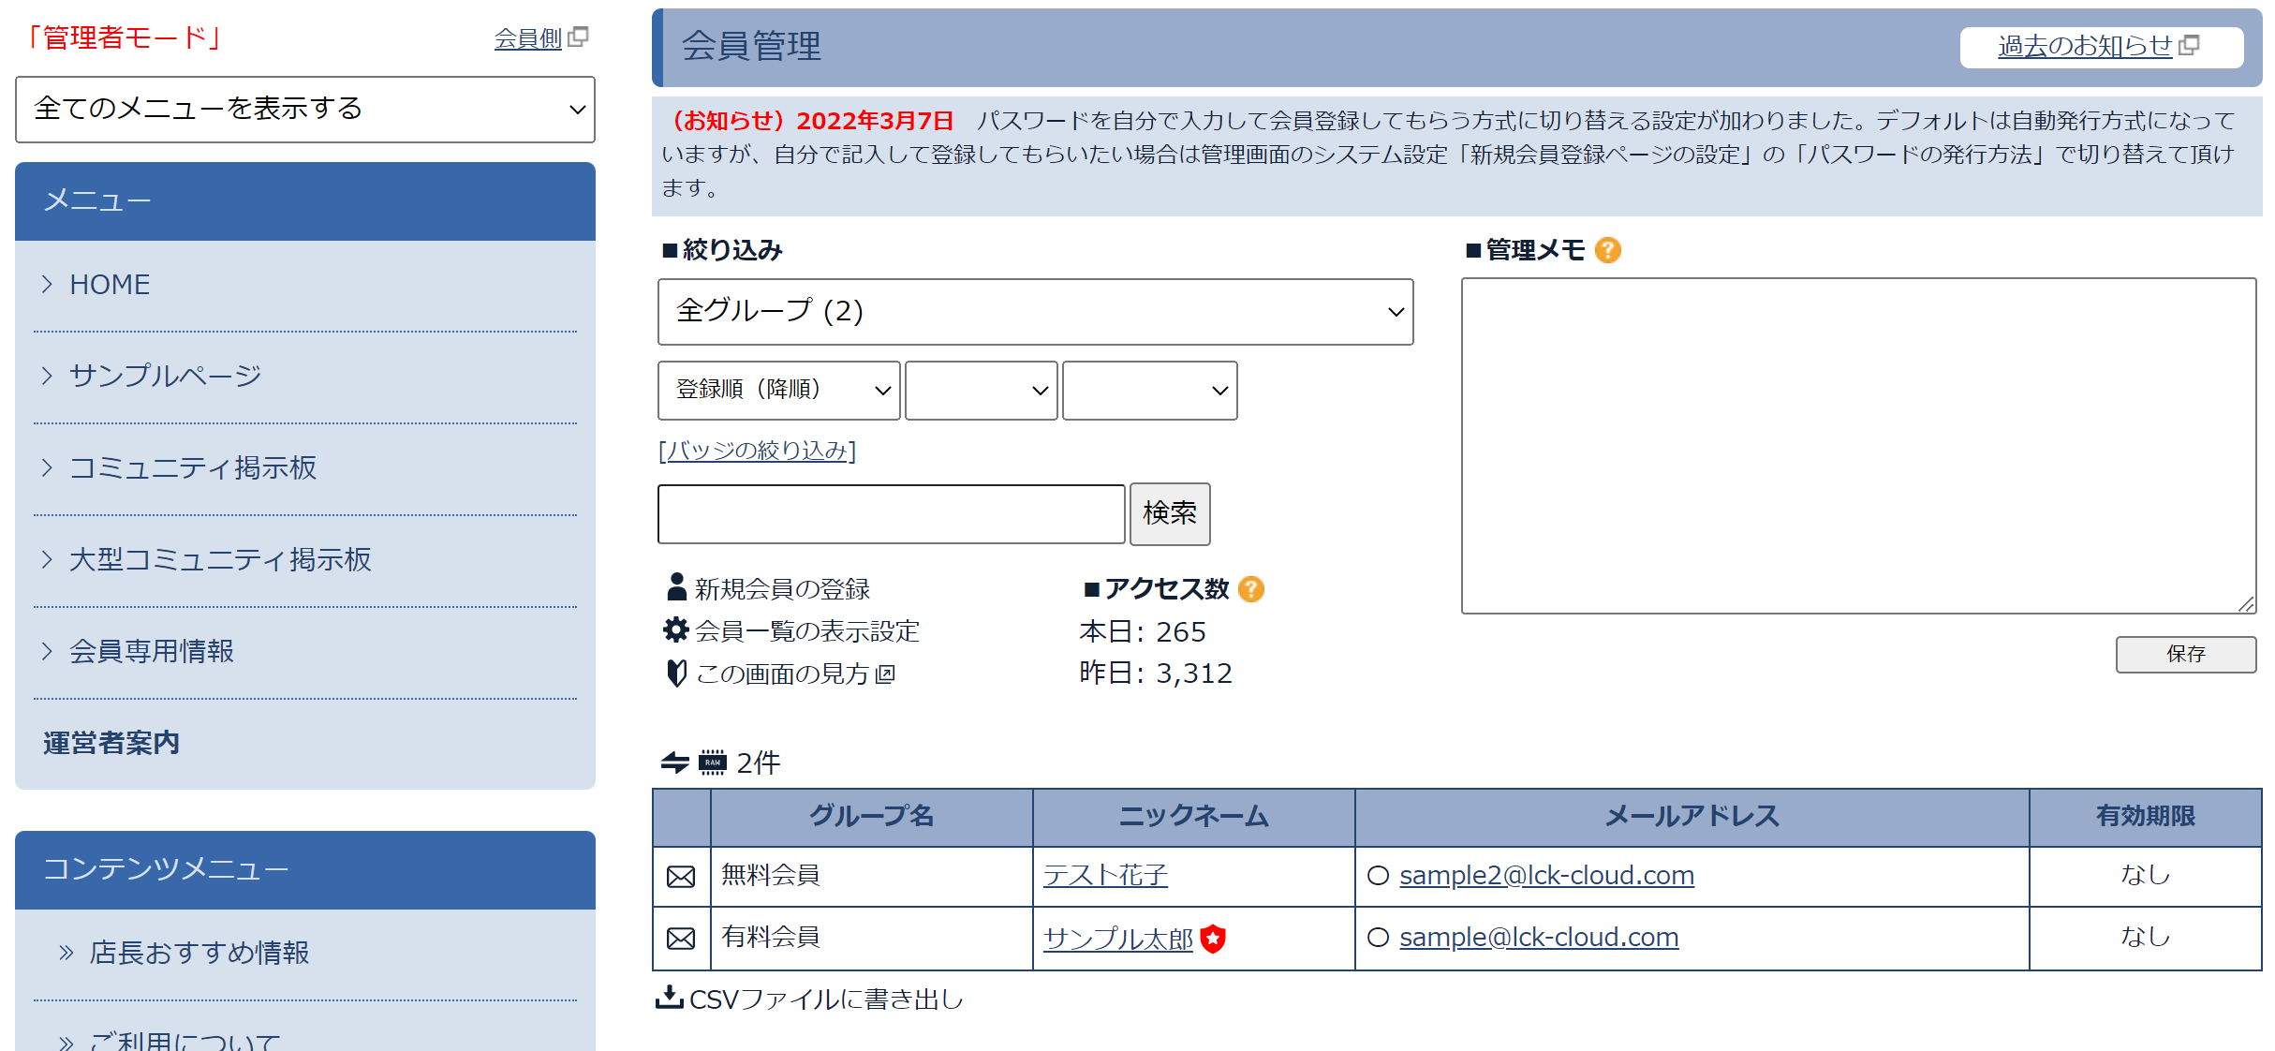2275x1051 pixels.
Task: Click the help icon next to アクセス数
Action: [x=1251, y=589]
